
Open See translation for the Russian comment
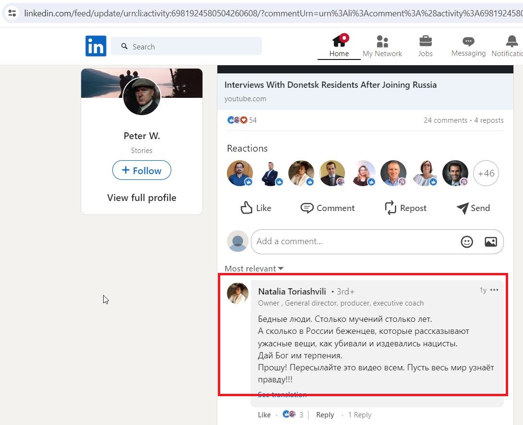pyautogui.click(x=282, y=394)
